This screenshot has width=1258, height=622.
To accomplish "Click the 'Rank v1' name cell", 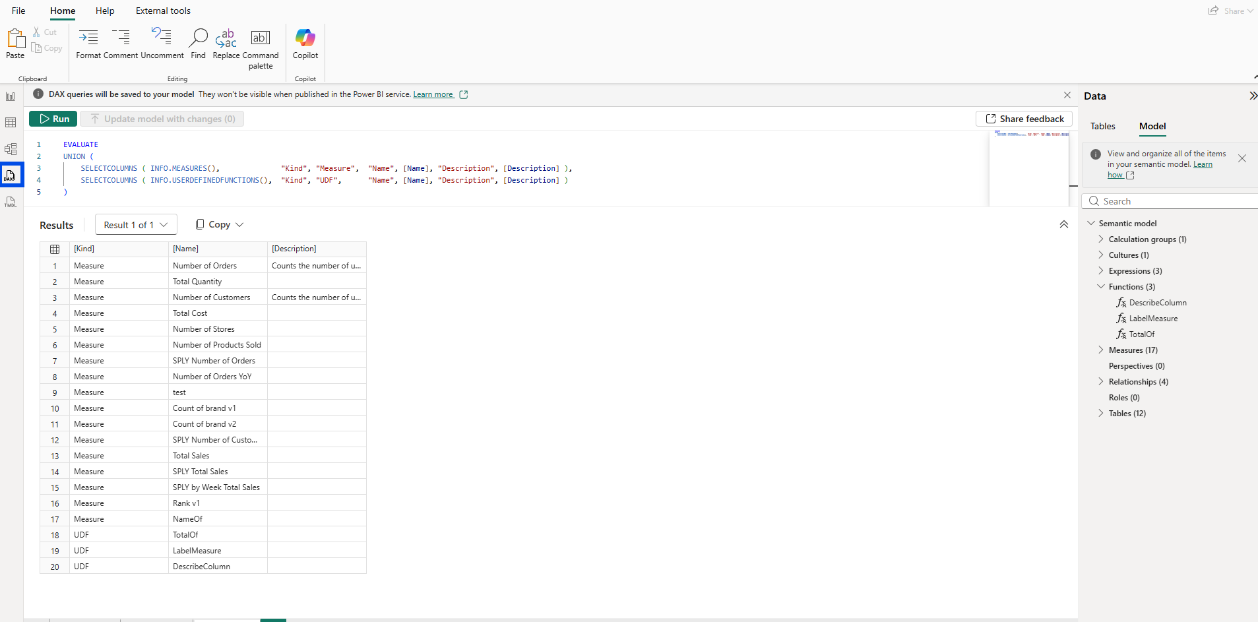I will coord(218,503).
